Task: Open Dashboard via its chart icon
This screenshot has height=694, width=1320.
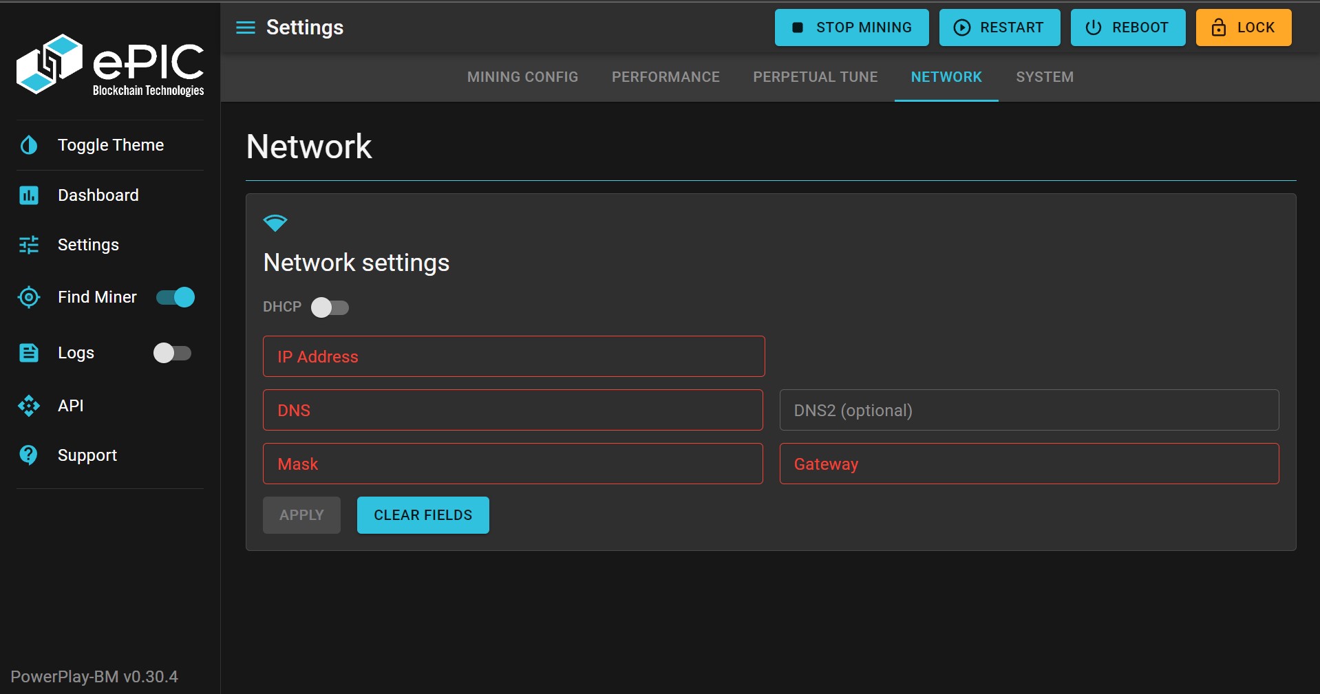Action: pos(29,195)
